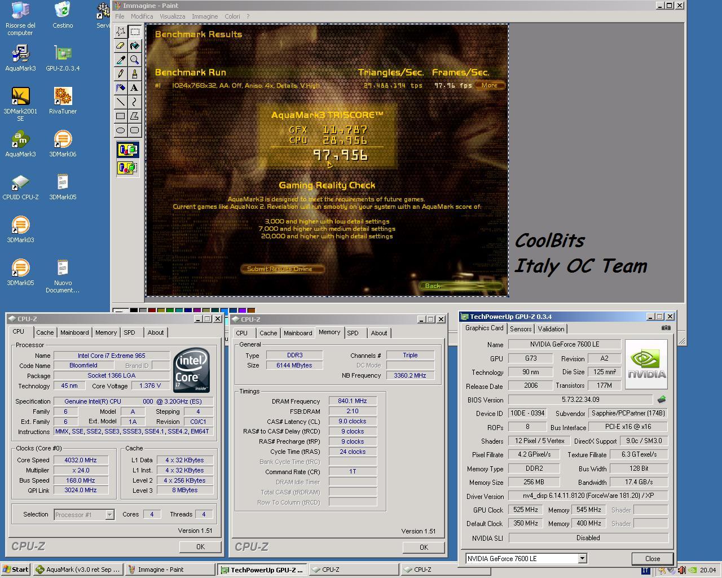Pick the dark red color swatch in Paint
Screen dimensions: 722x578
(x=152, y=310)
